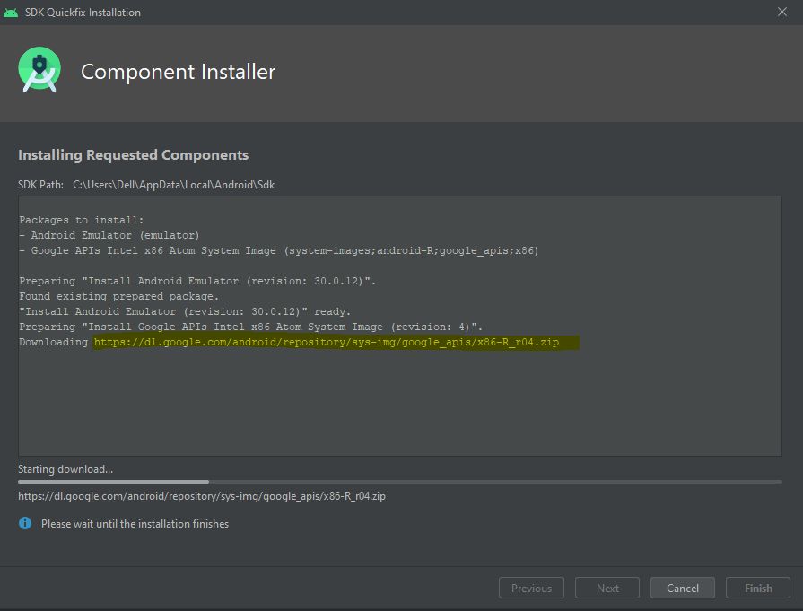
Task: Click the 'Packages to install:' log line
Action: [x=82, y=220]
